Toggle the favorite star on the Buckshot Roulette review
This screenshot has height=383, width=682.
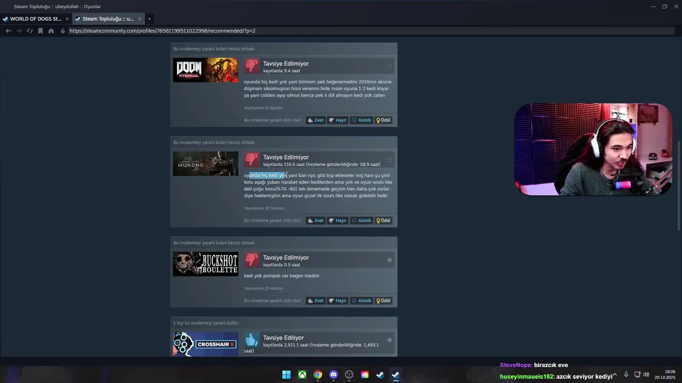[x=389, y=260]
